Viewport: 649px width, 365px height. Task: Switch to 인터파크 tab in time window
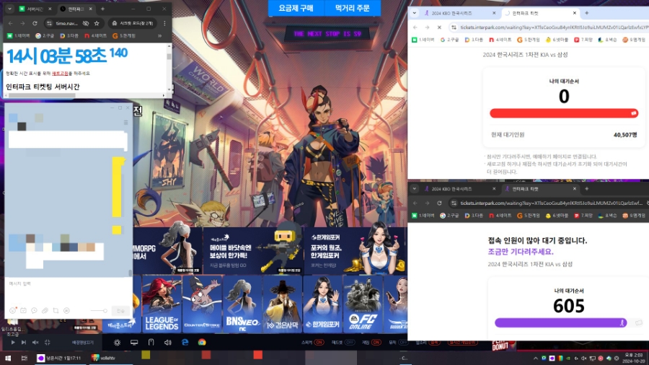[76, 9]
